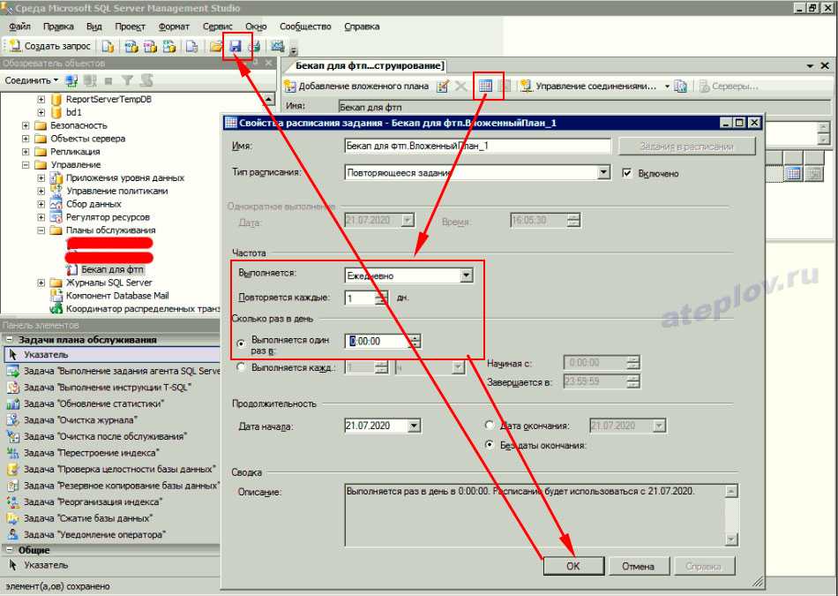Toggle the 'Включено' checkbox
838x596 pixels.
click(x=627, y=173)
